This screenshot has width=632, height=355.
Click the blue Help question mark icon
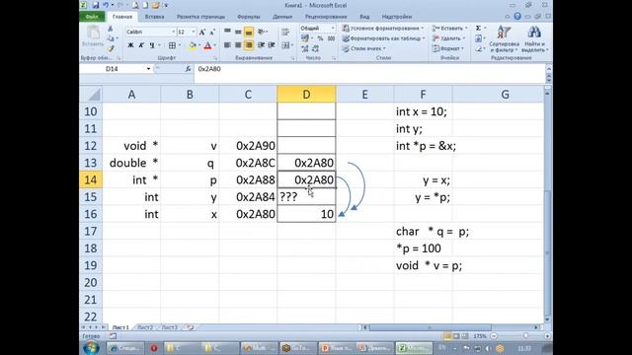point(517,17)
